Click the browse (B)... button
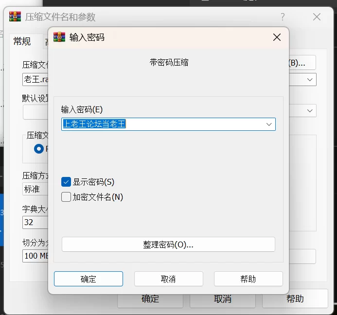This screenshot has width=337, height=315. coord(302,63)
